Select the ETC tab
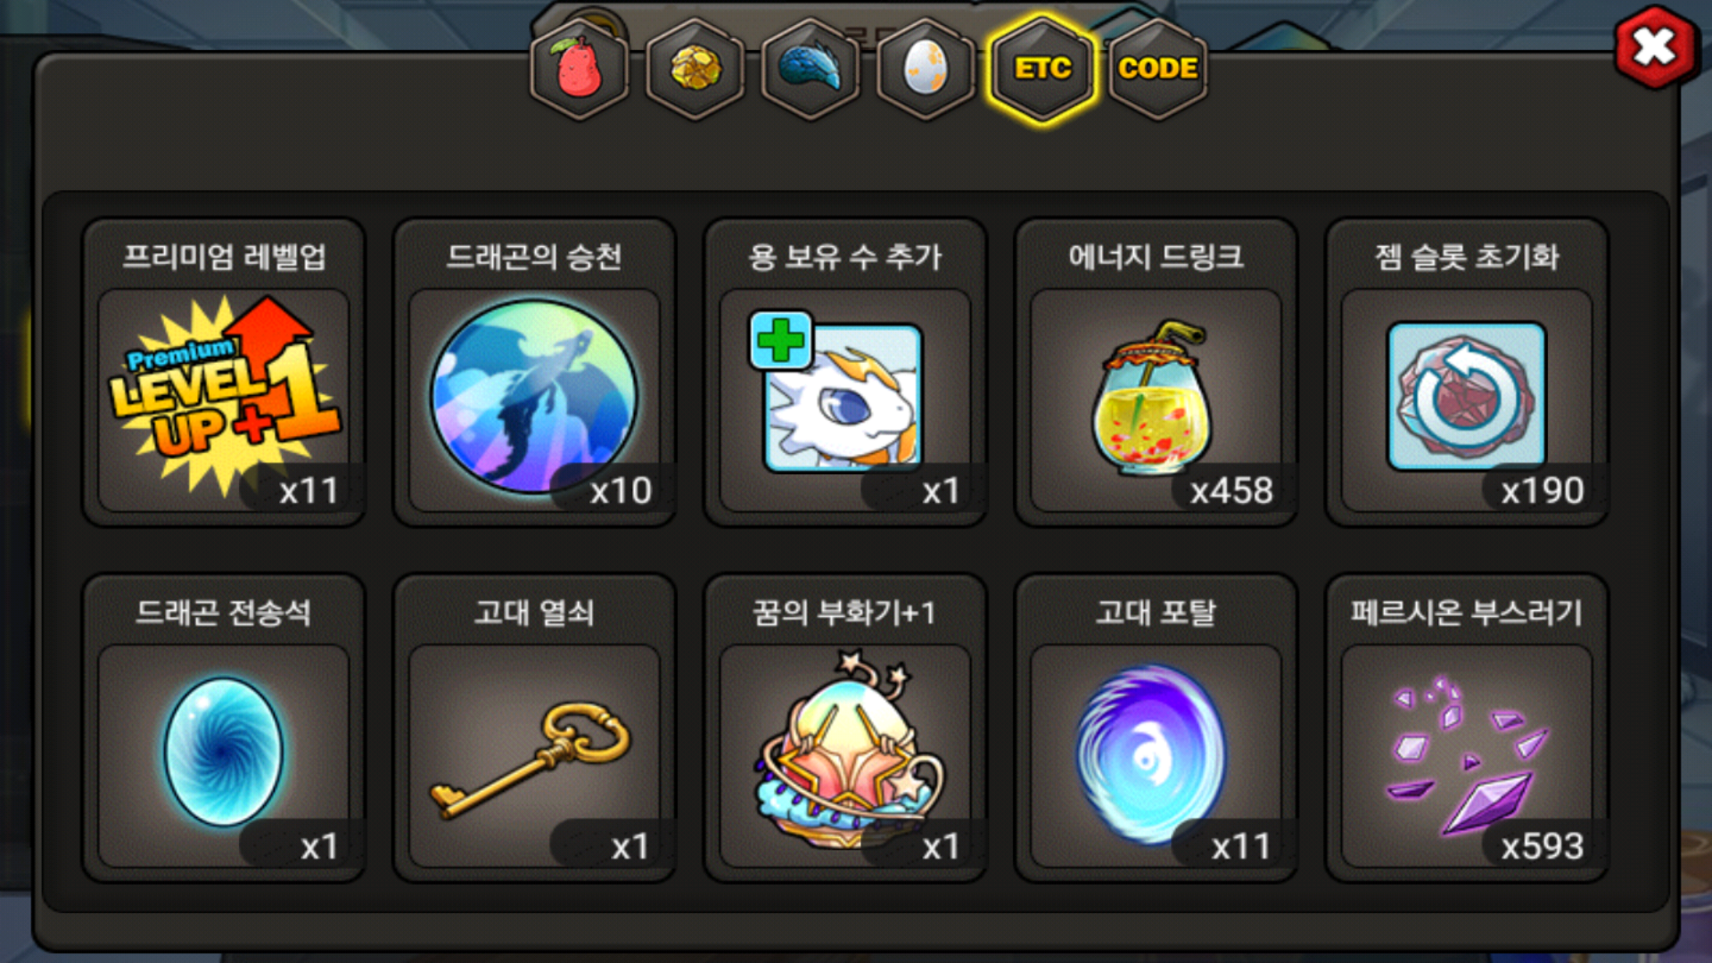This screenshot has width=1712, height=963. pos(1041,68)
